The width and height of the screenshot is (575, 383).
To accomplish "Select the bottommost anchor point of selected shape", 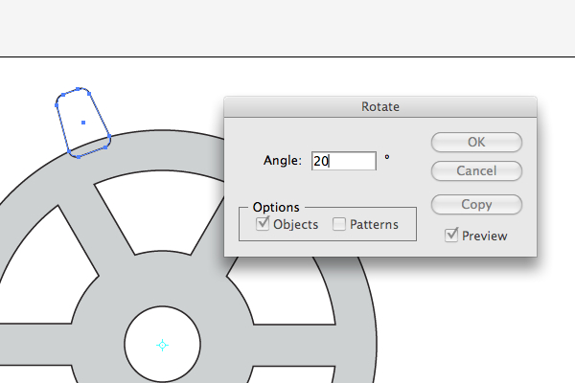I will (79, 157).
